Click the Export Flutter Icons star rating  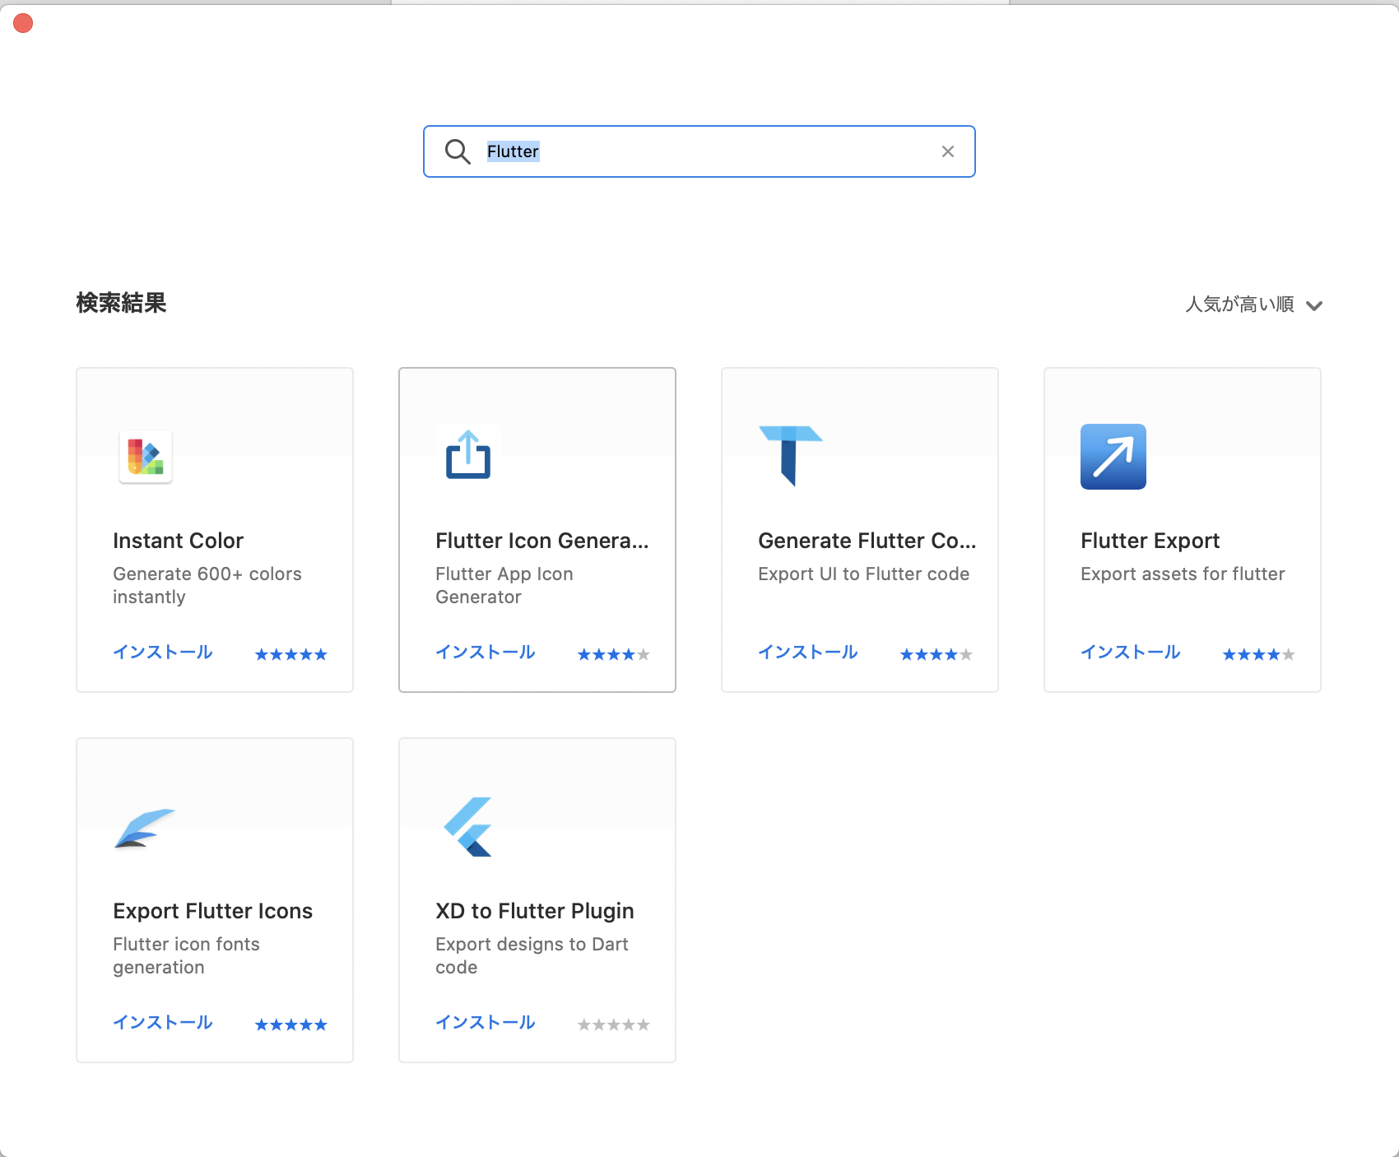[x=291, y=1025]
